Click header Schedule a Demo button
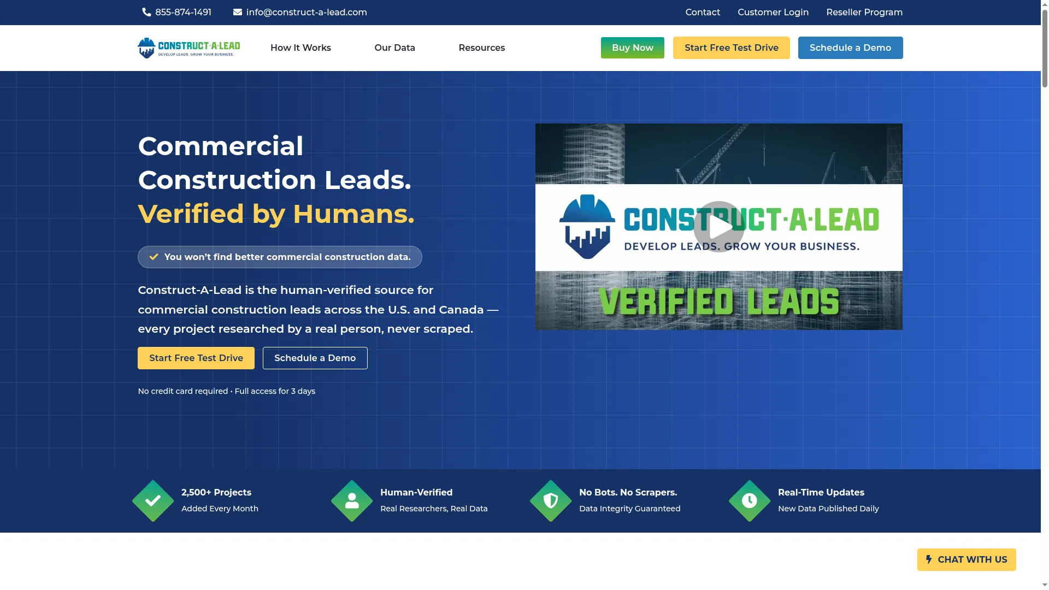Viewport: 1049px width, 590px height. [850, 48]
